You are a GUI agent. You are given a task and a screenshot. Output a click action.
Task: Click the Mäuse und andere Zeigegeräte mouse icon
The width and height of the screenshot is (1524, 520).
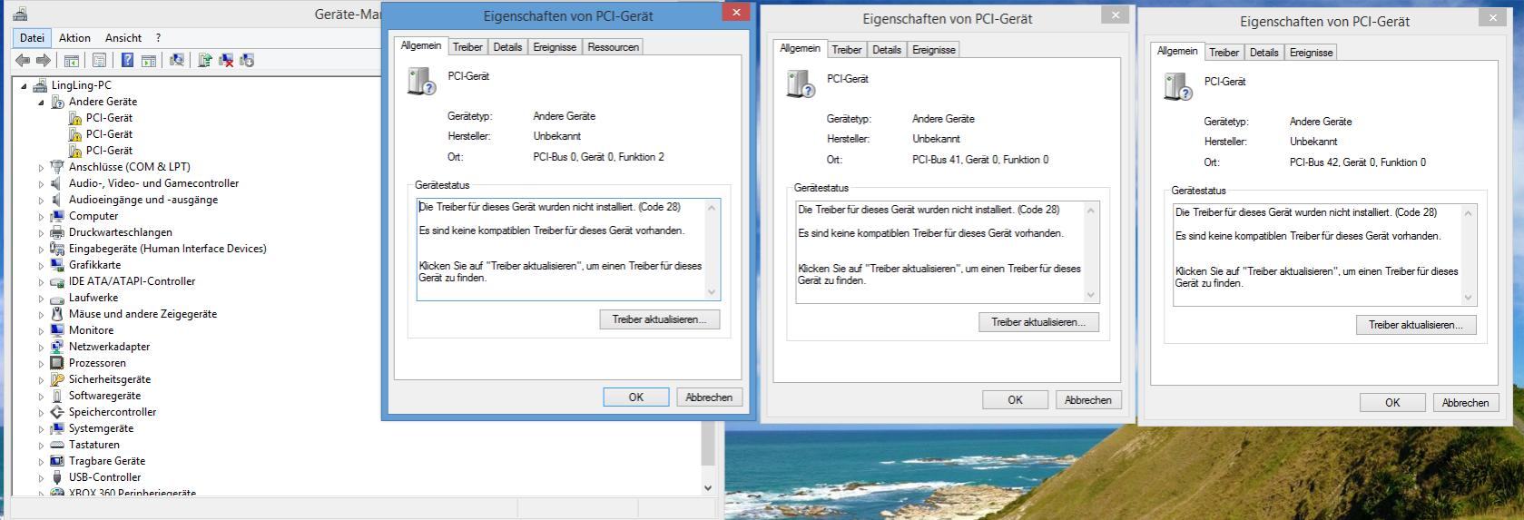pos(57,314)
